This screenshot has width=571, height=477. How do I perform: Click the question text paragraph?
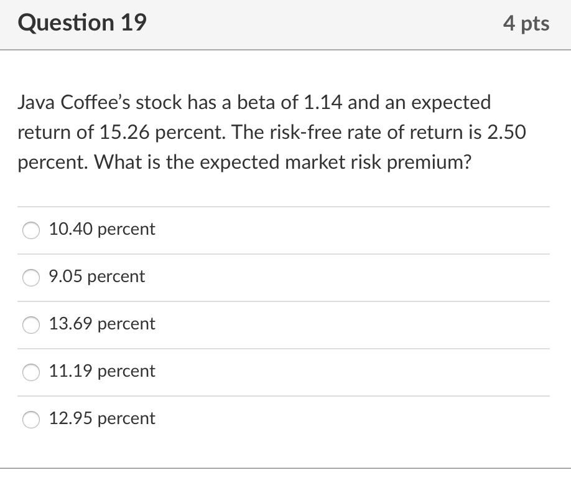[x=272, y=131]
